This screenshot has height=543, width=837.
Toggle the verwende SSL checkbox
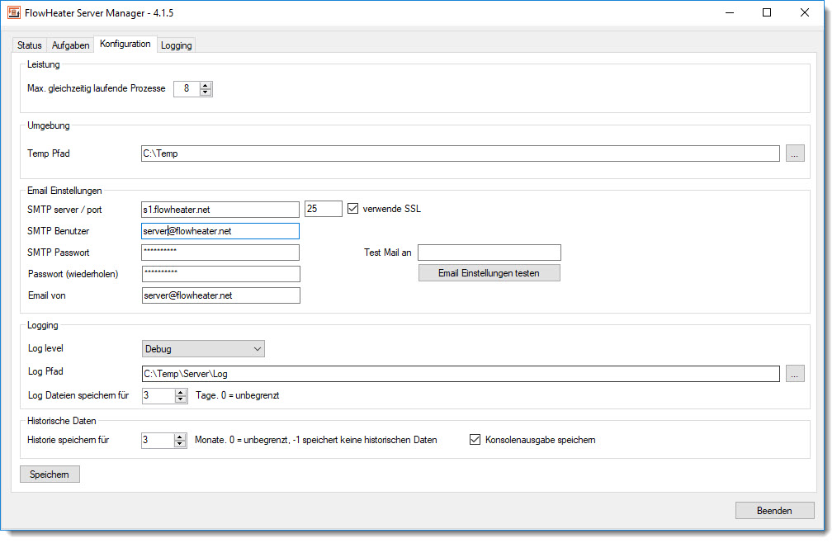pyautogui.click(x=353, y=209)
